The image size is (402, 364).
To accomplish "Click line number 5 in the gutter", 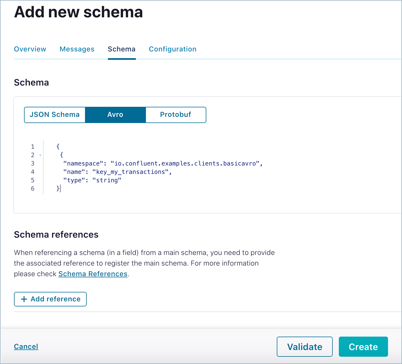I will click(x=33, y=180).
